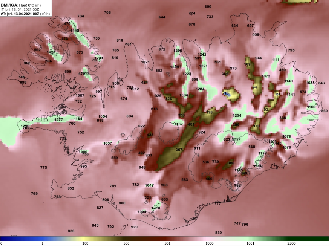
Task: Click the 1227 value on Vatnajökull
Action: (236, 139)
